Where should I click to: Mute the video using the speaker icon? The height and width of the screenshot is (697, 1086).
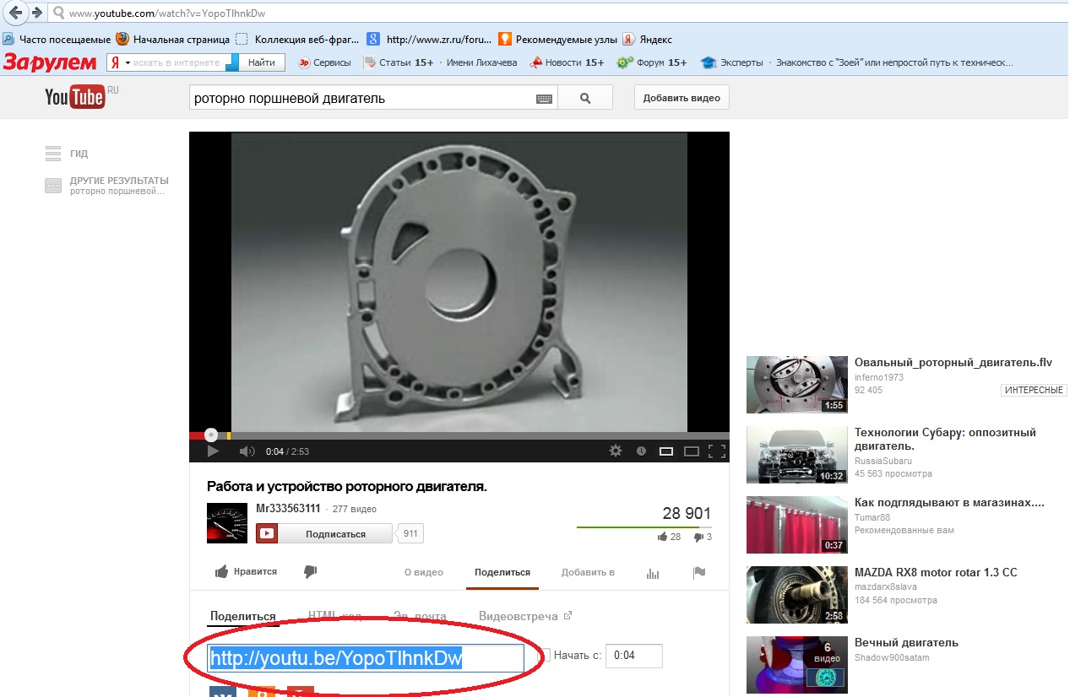coord(247,451)
